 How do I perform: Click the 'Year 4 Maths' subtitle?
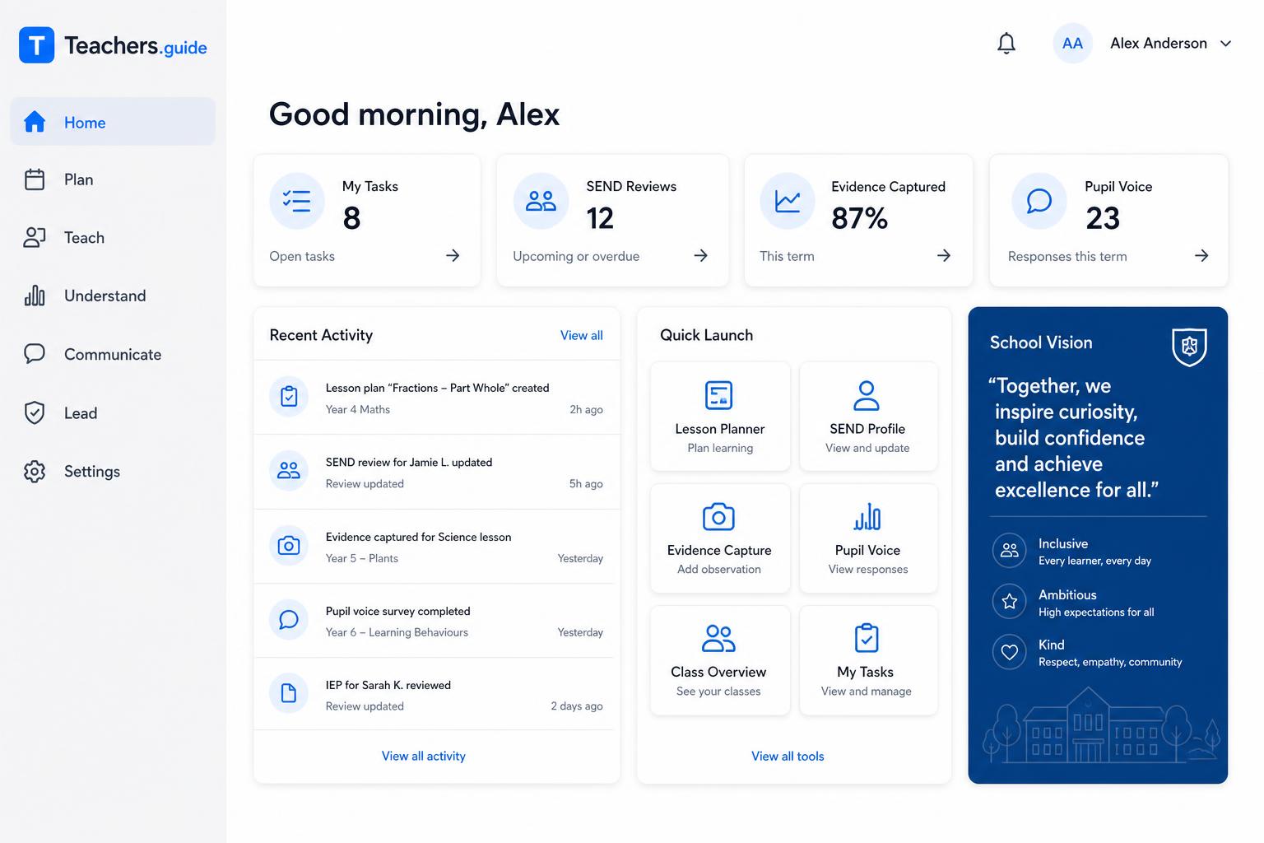click(x=358, y=409)
